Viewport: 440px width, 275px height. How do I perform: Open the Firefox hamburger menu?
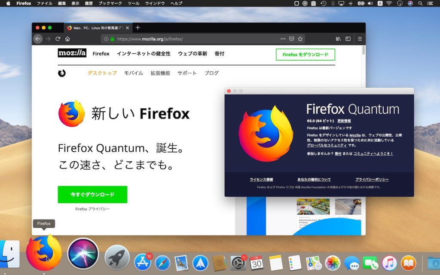coord(360,39)
